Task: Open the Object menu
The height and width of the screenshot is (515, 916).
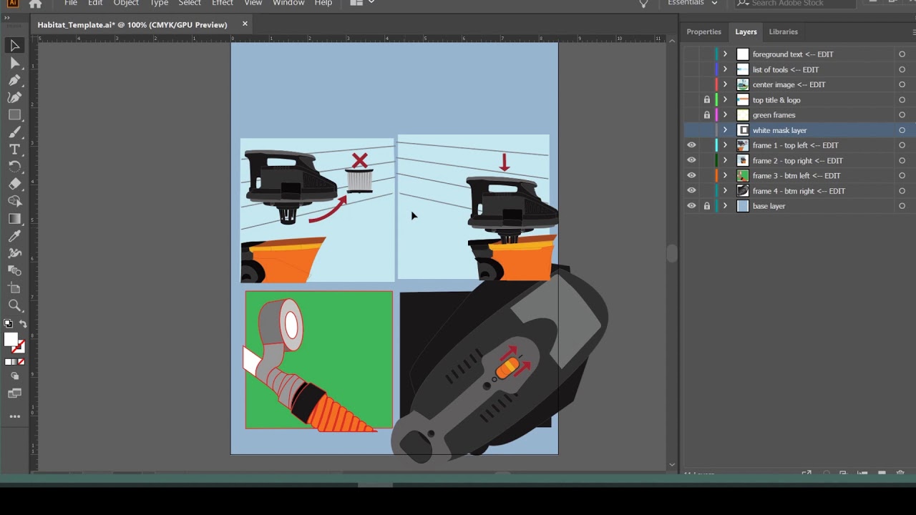Action: tap(126, 3)
